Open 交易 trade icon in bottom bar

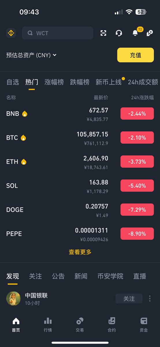[80, 325]
